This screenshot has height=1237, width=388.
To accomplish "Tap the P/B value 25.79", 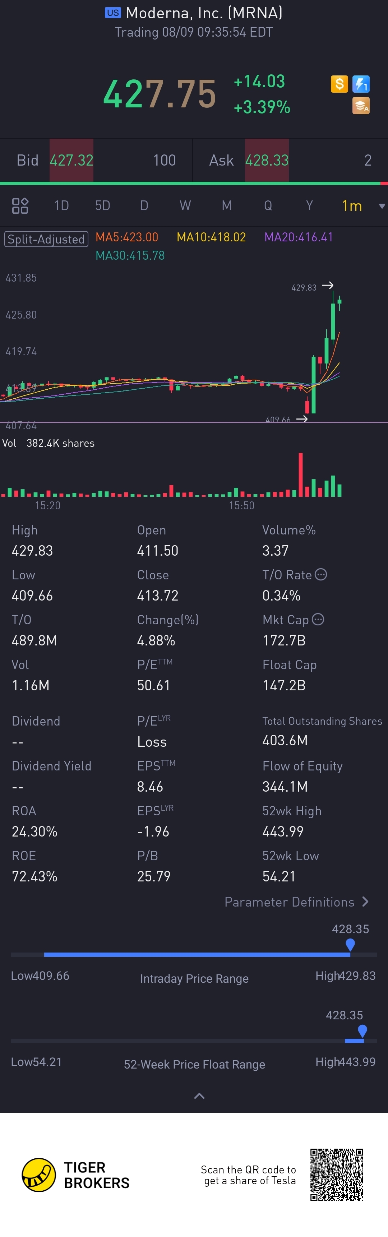I will (x=154, y=876).
